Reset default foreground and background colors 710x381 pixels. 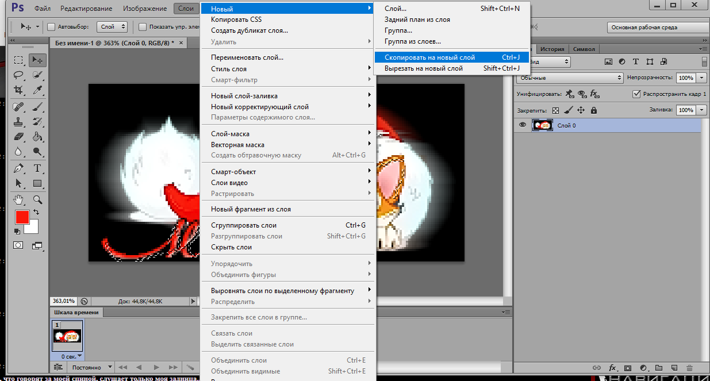pos(17,232)
